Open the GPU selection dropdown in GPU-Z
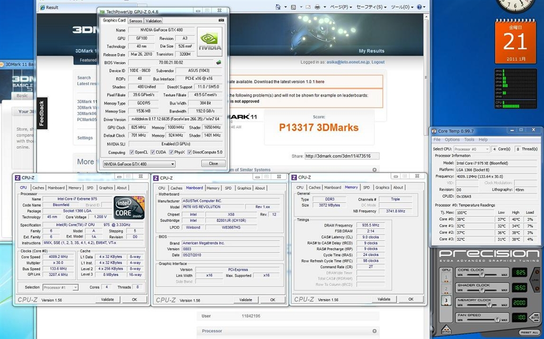Image resolution: width=544 pixels, height=339 pixels. point(139,164)
